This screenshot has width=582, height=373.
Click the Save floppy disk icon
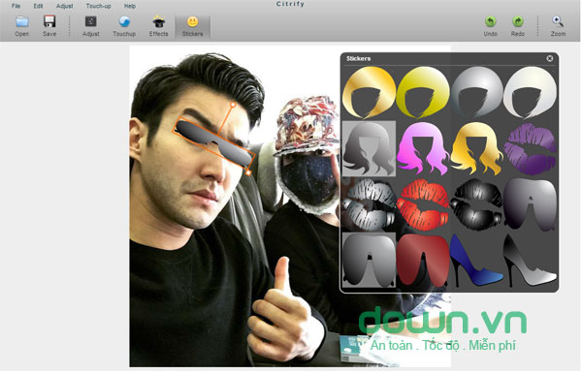(49, 26)
